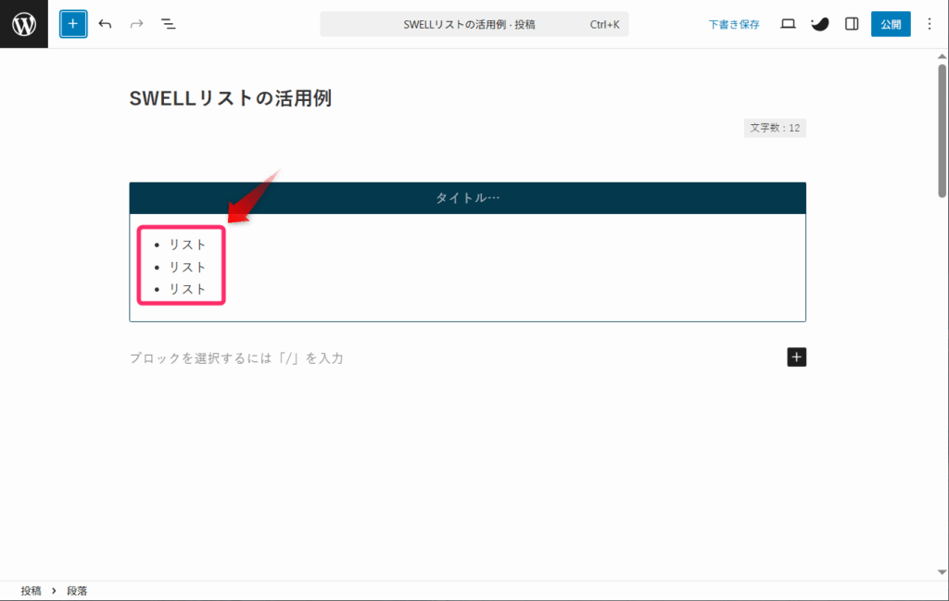This screenshot has height=601, width=949.
Task: Open the SWELL settings bird icon
Action: click(x=819, y=24)
